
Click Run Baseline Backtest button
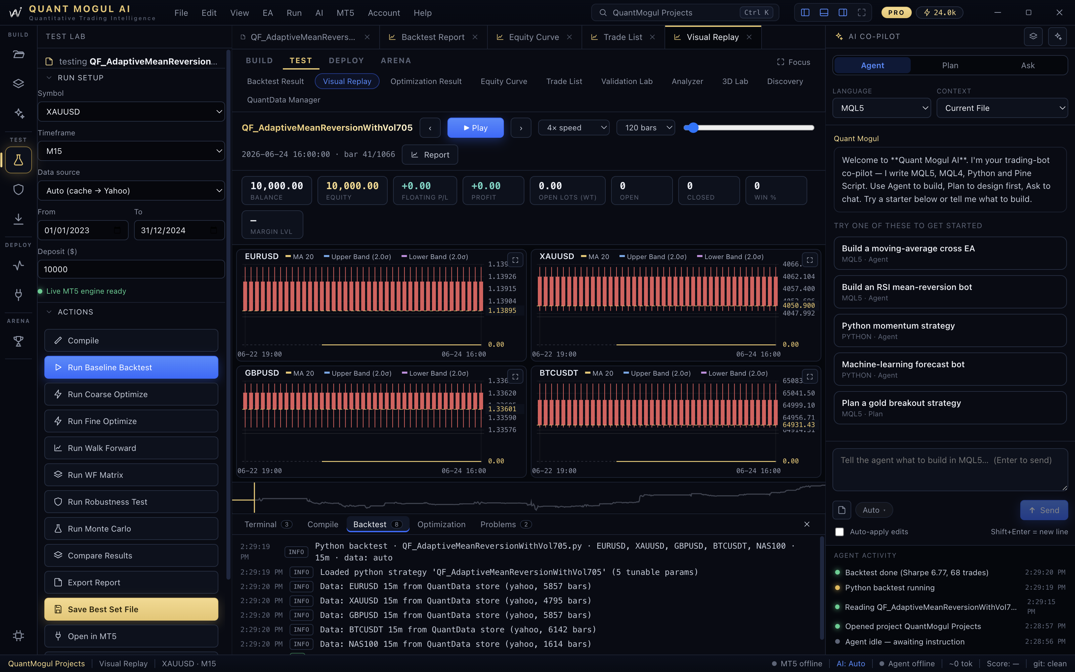coord(131,368)
